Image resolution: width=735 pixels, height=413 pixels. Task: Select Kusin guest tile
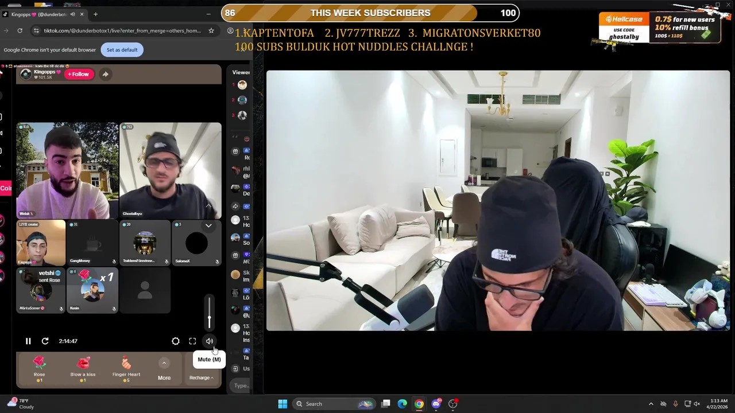pos(92,290)
